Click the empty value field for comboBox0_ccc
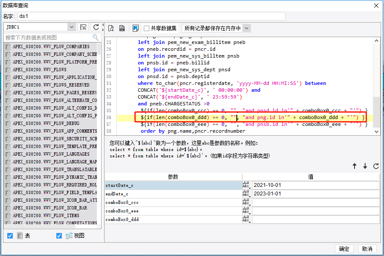384x256 pixels. click(316, 202)
